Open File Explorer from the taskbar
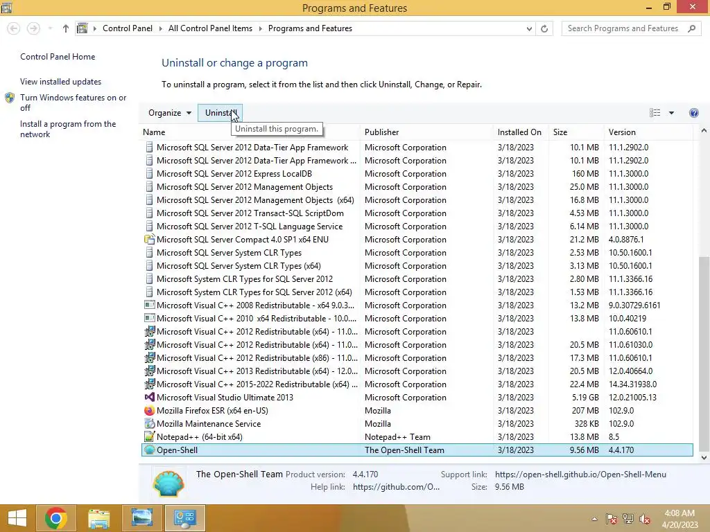Screen dimensions: 710x532 click(x=98, y=518)
